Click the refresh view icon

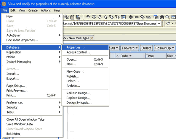pos(123,17)
